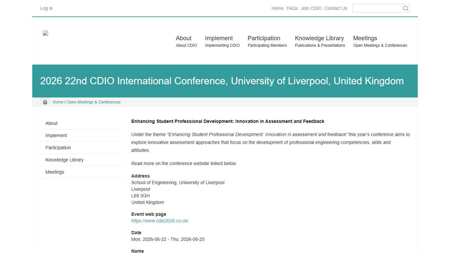Screen dimensions: 450x253
Task: Select About in the left sidebar
Action: 51,123
